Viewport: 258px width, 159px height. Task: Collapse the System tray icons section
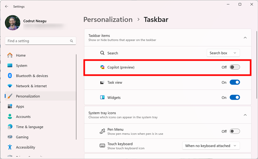[245, 115]
